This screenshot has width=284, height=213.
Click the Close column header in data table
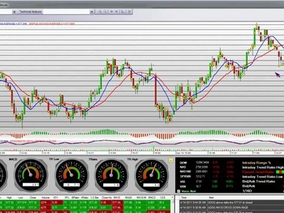tap(33, 198)
